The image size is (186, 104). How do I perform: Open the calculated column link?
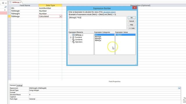click(x=109, y=12)
